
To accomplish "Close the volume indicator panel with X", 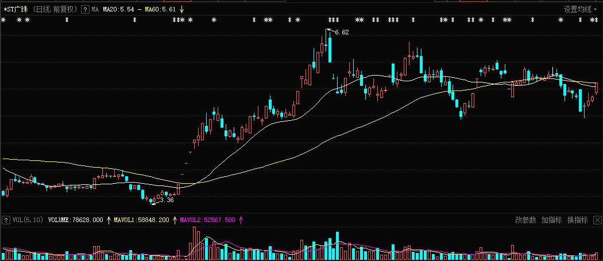I will (x=597, y=220).
